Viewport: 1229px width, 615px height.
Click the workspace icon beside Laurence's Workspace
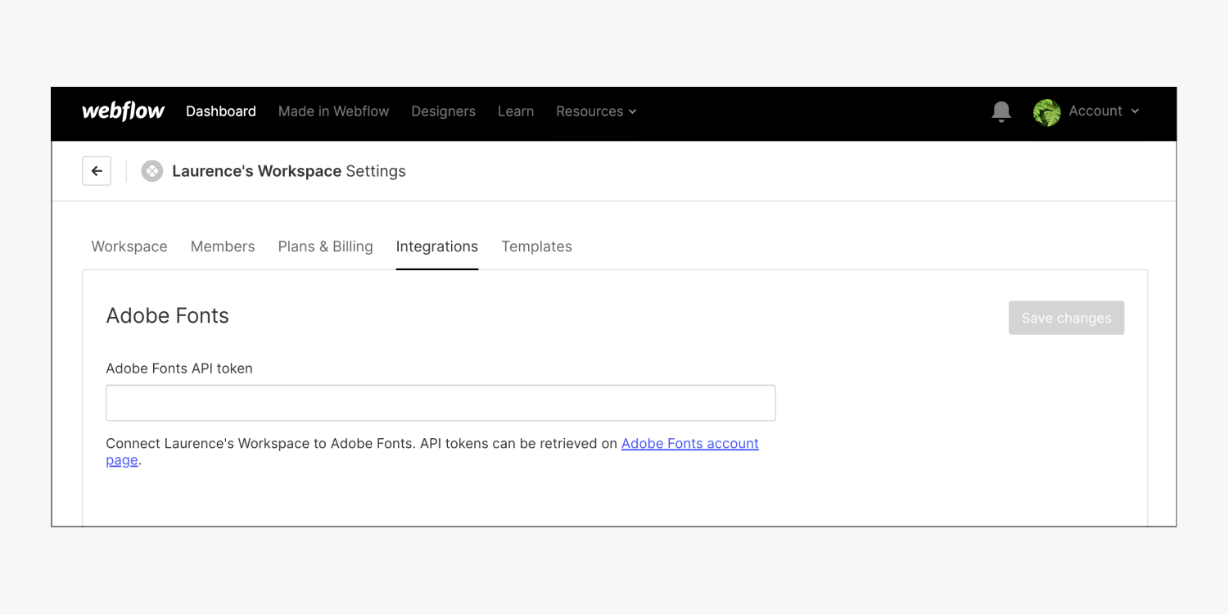(151, 171)
